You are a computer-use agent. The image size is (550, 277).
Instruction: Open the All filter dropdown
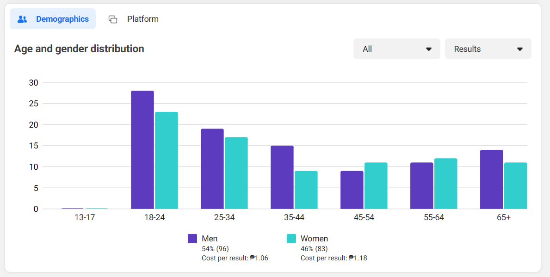[396, 49]
